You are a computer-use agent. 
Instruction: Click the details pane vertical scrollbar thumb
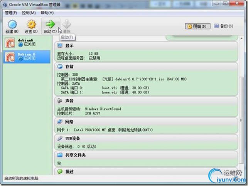click(241, 120)
